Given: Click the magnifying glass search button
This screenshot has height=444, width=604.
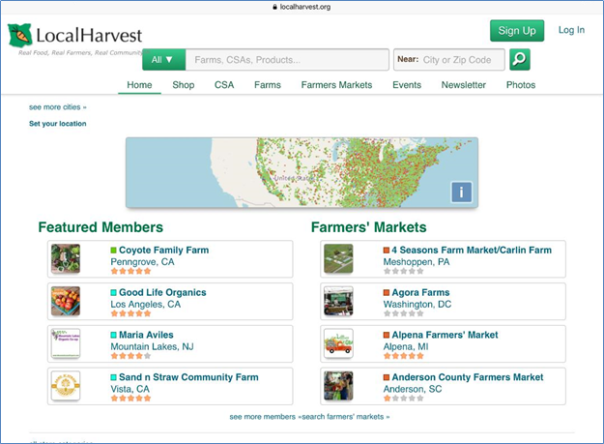Looking at the screenshot, I should tap(520, 60).
